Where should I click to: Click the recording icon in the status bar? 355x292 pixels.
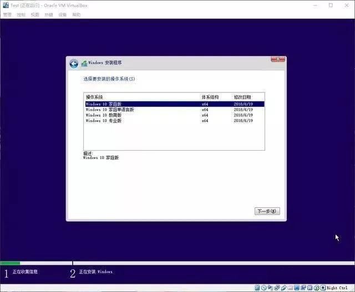(303, 288)
